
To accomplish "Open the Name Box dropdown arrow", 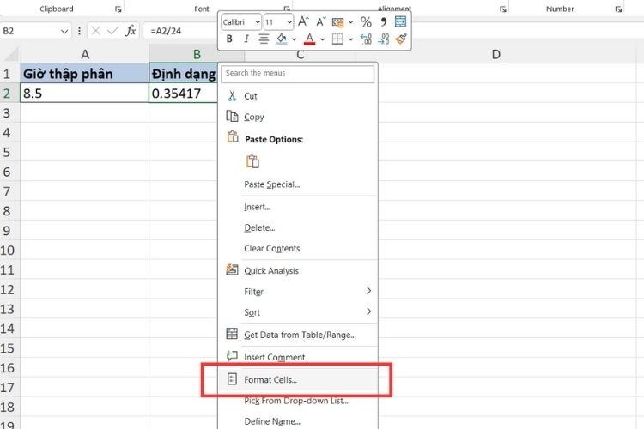I will (x=64, y=31).
